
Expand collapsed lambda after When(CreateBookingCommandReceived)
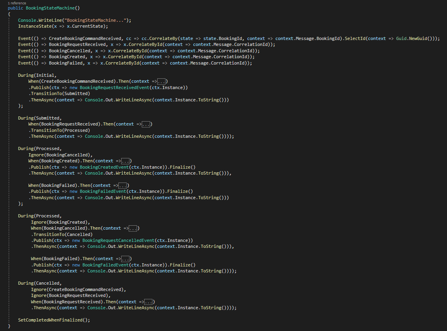pyautogui.click(x=162, y=82)
